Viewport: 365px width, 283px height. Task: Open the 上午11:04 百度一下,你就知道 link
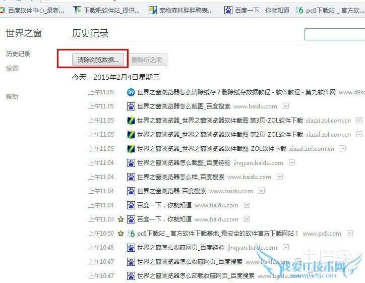164,205
